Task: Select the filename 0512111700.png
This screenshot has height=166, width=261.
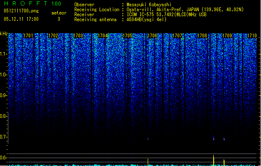Action: point(21,11)
